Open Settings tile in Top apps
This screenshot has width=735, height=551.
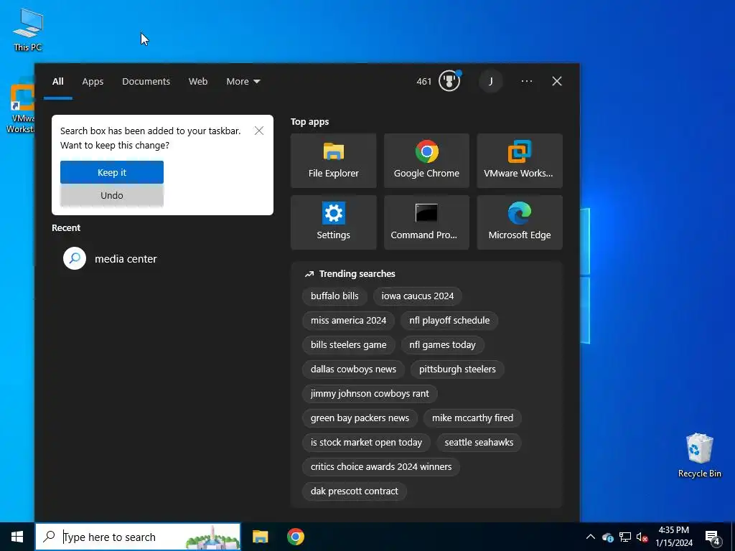333,222
